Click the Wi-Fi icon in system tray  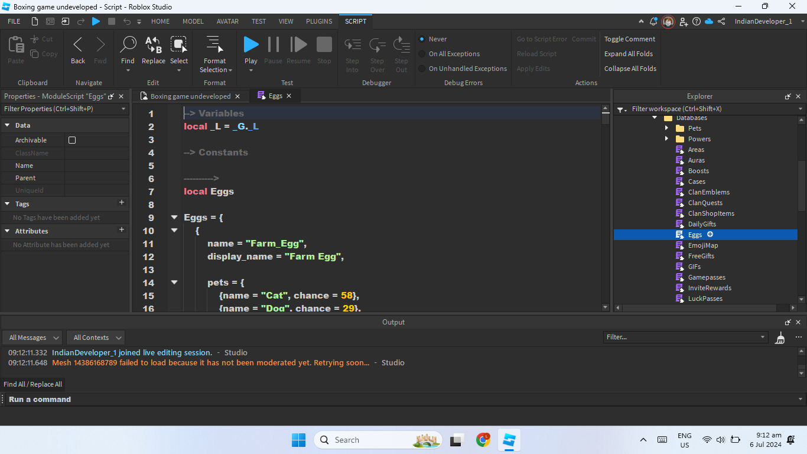707,440
